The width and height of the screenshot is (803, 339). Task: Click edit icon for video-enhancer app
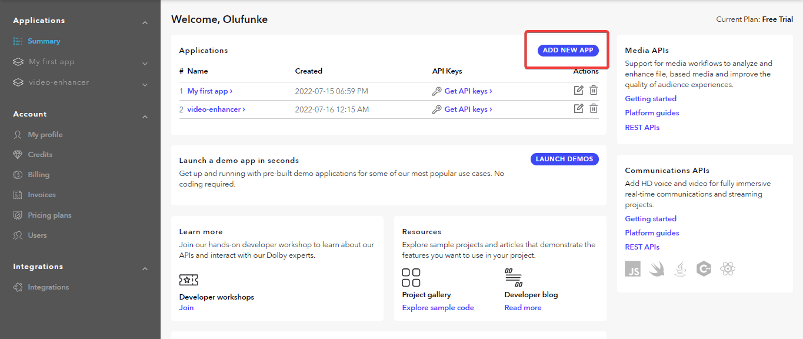pyautogui.click(x=578, y=108)
